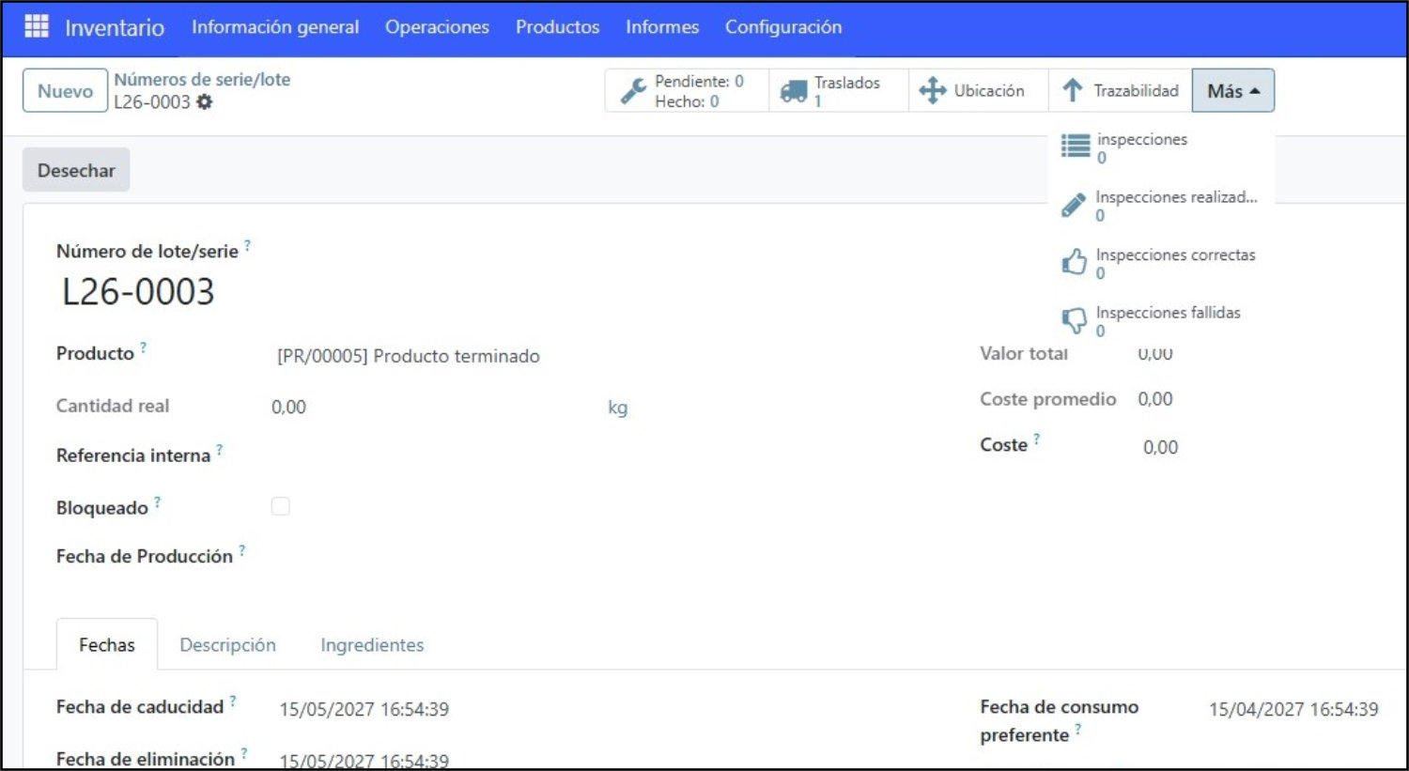Open the Productos menu
1409x771 pixels.
[557, 27]
